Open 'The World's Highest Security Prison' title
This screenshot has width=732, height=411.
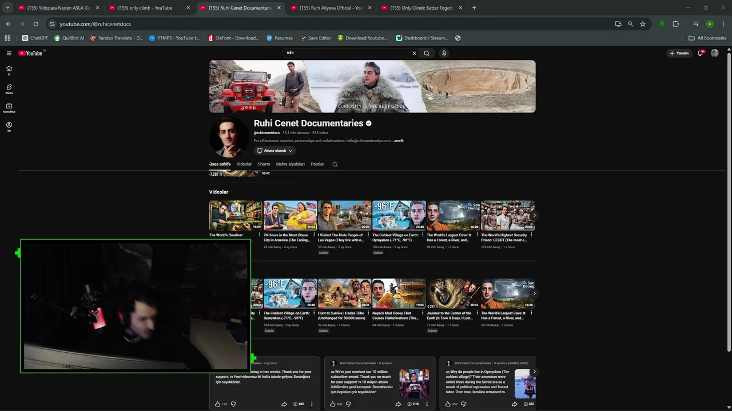pos(504,237)
